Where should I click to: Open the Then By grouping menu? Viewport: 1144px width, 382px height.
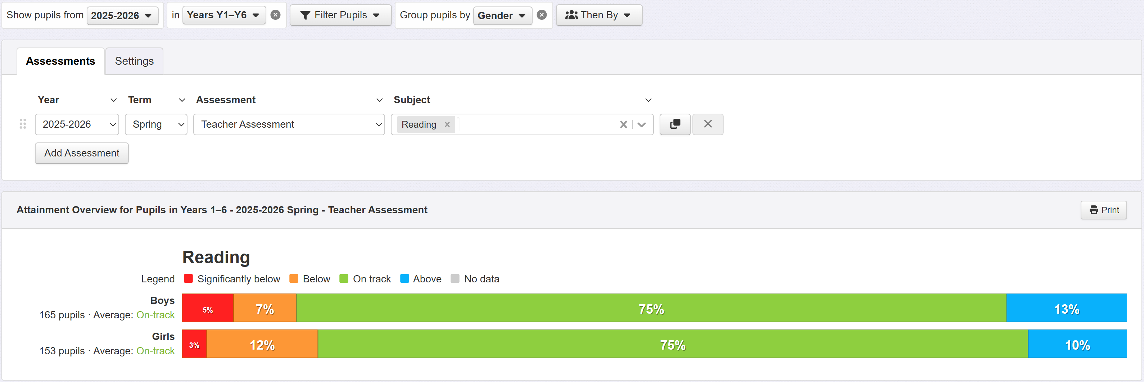coord(598,15)
